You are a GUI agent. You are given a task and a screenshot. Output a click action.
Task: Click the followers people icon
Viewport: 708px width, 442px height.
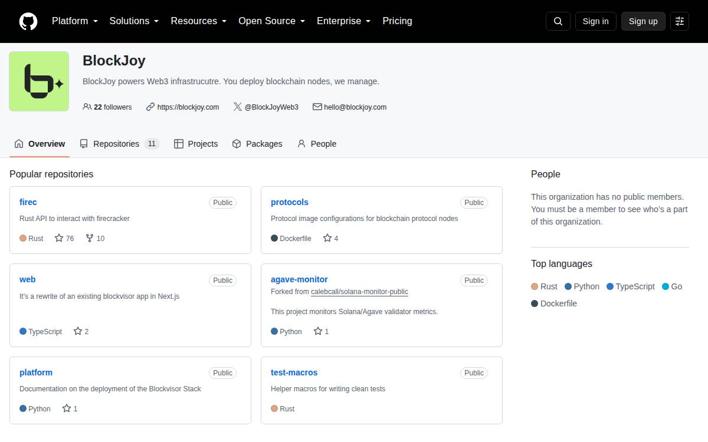click(x=87, y=107)
